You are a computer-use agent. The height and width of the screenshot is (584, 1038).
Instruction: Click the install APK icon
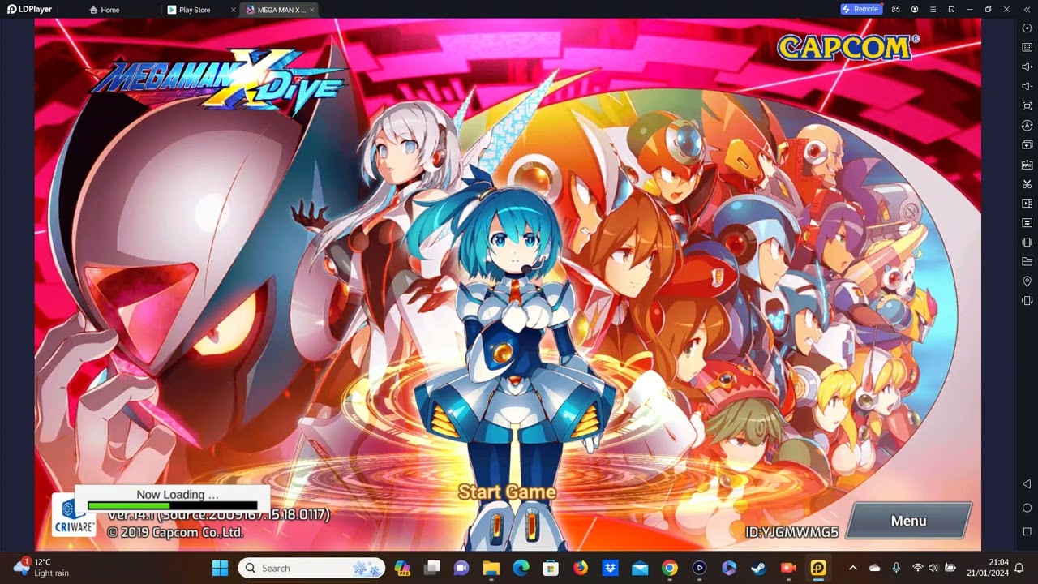click(1027, 165)
